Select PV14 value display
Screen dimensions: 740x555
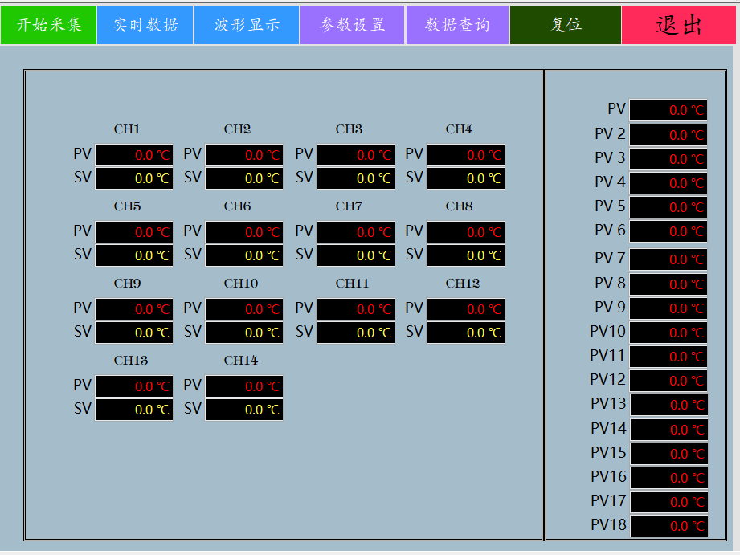point(669,430)
